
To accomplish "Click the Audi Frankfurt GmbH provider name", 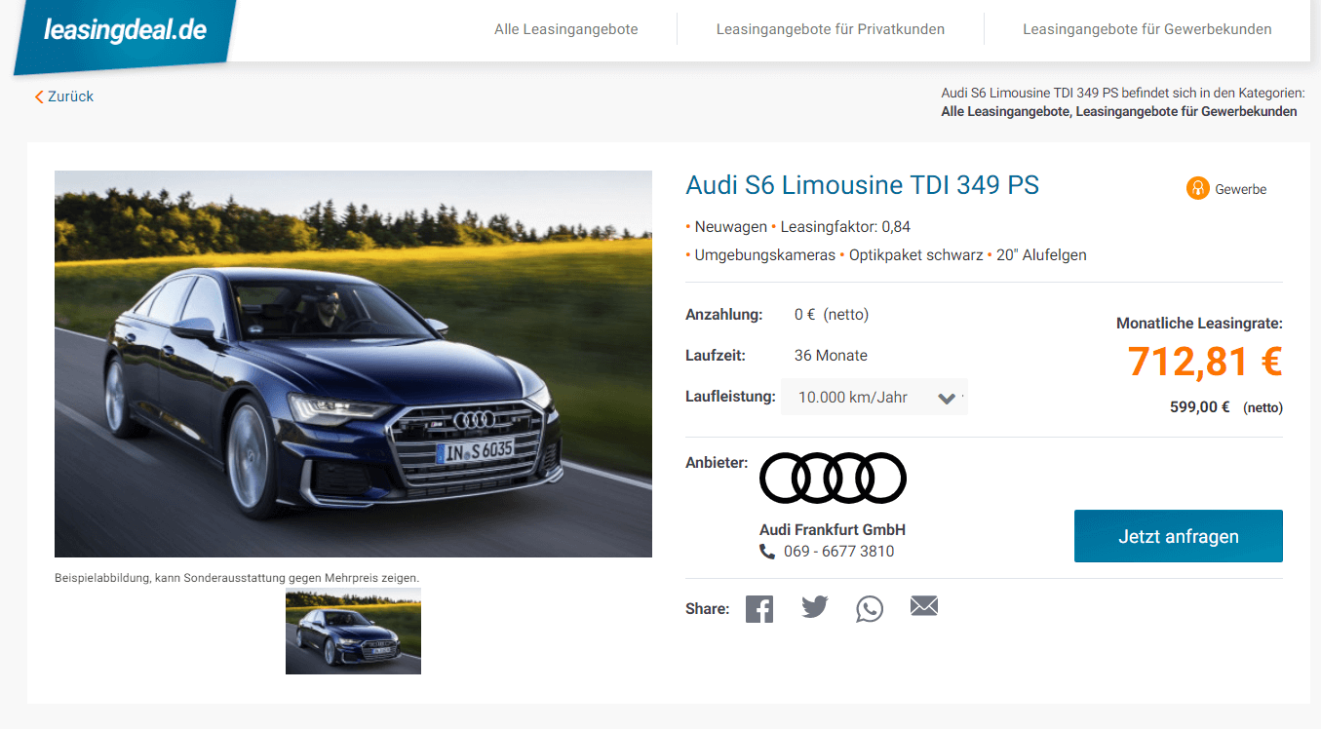I will pyautogui.click(x=833, y=530).
